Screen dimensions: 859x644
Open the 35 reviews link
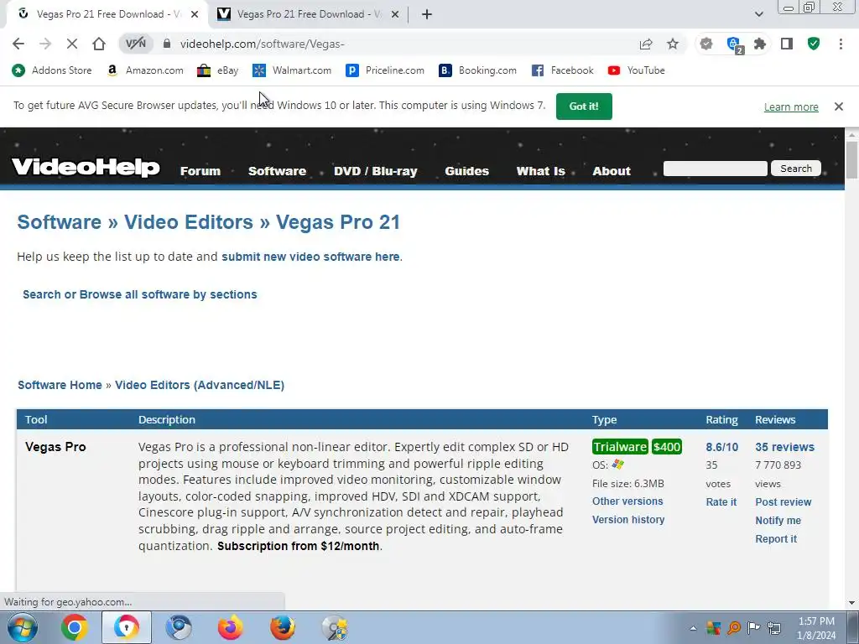784,447
